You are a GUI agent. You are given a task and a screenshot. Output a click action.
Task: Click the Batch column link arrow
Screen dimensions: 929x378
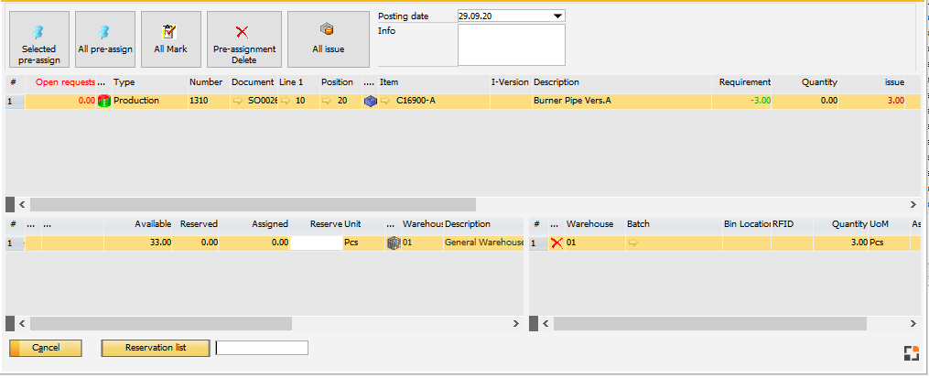632,243
